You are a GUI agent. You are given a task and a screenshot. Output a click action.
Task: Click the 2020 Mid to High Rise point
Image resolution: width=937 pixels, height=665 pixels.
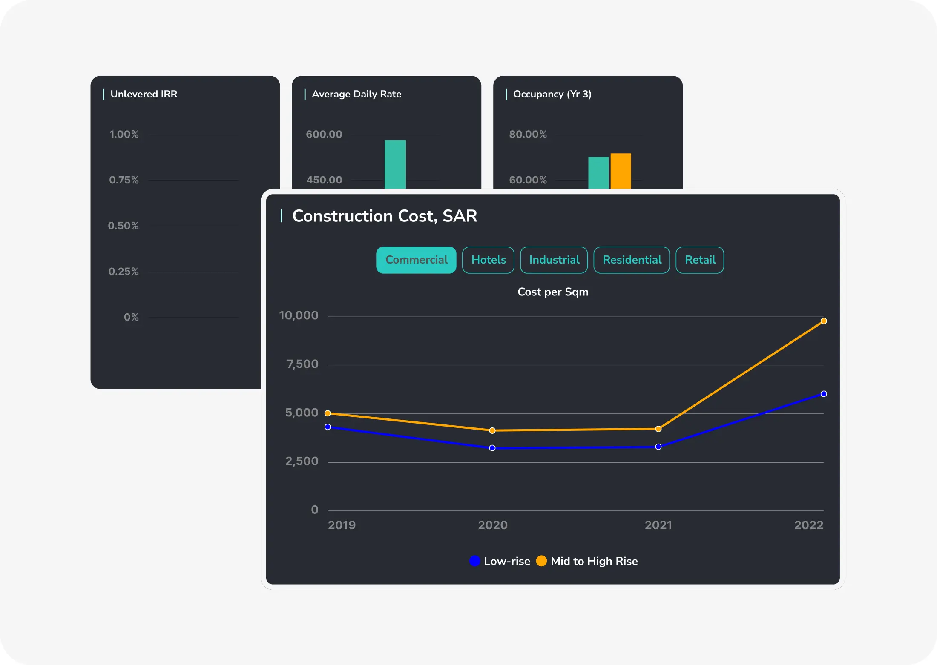tap(492, 430)
